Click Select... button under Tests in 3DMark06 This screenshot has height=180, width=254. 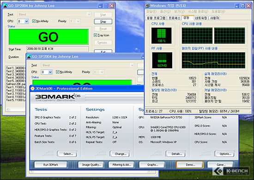pyautogui.click(x=67, y=154)
